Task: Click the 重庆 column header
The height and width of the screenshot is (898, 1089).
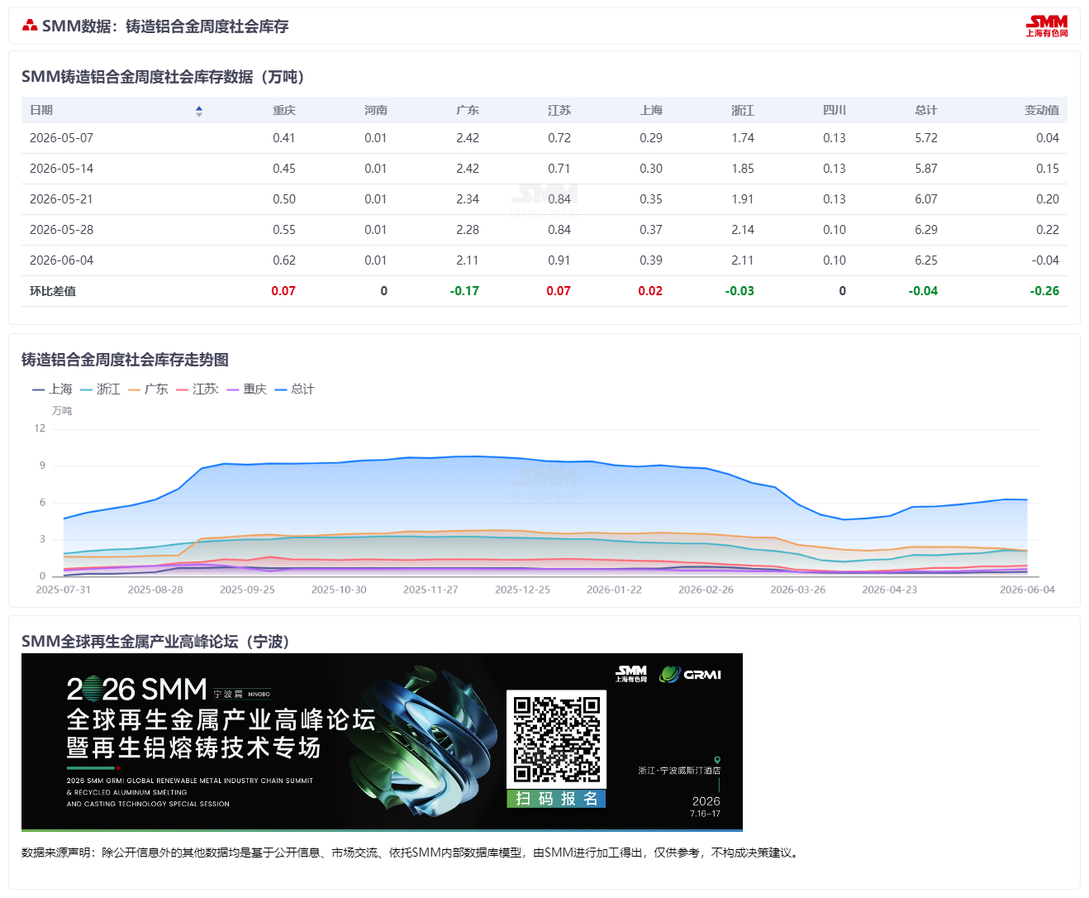Action: point(284,110)
